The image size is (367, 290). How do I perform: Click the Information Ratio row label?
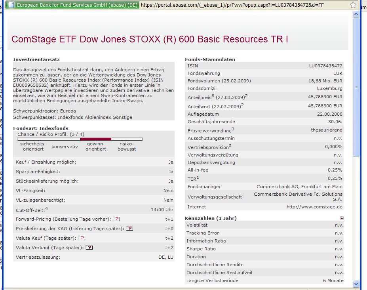206,241
